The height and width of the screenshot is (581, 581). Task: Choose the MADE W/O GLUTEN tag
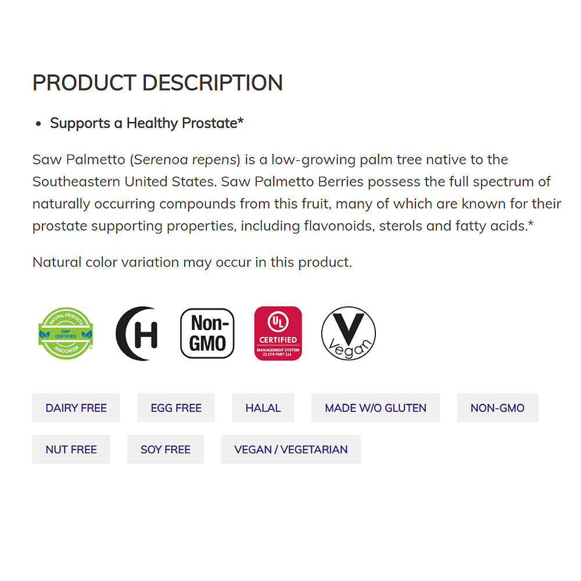pyautogui.click(x=376, y=408)
